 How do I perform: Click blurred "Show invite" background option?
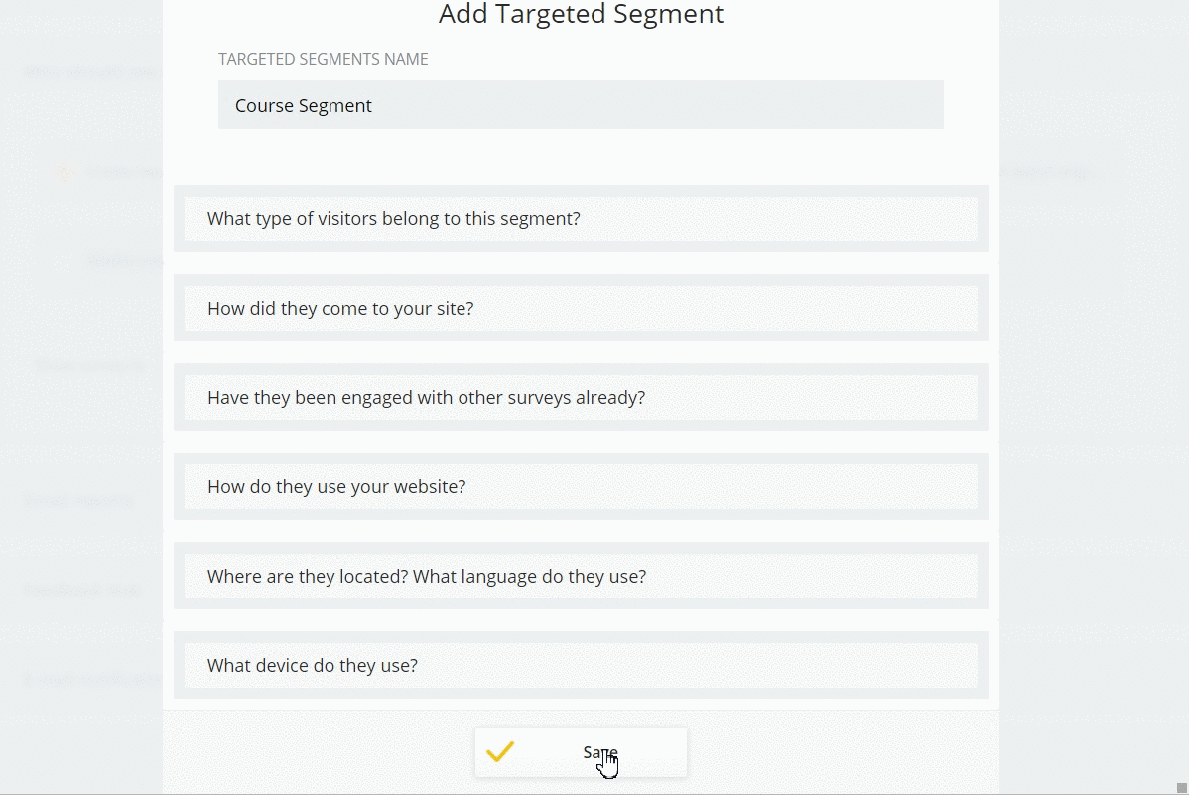pyautogui.click(x=89, y=365)
